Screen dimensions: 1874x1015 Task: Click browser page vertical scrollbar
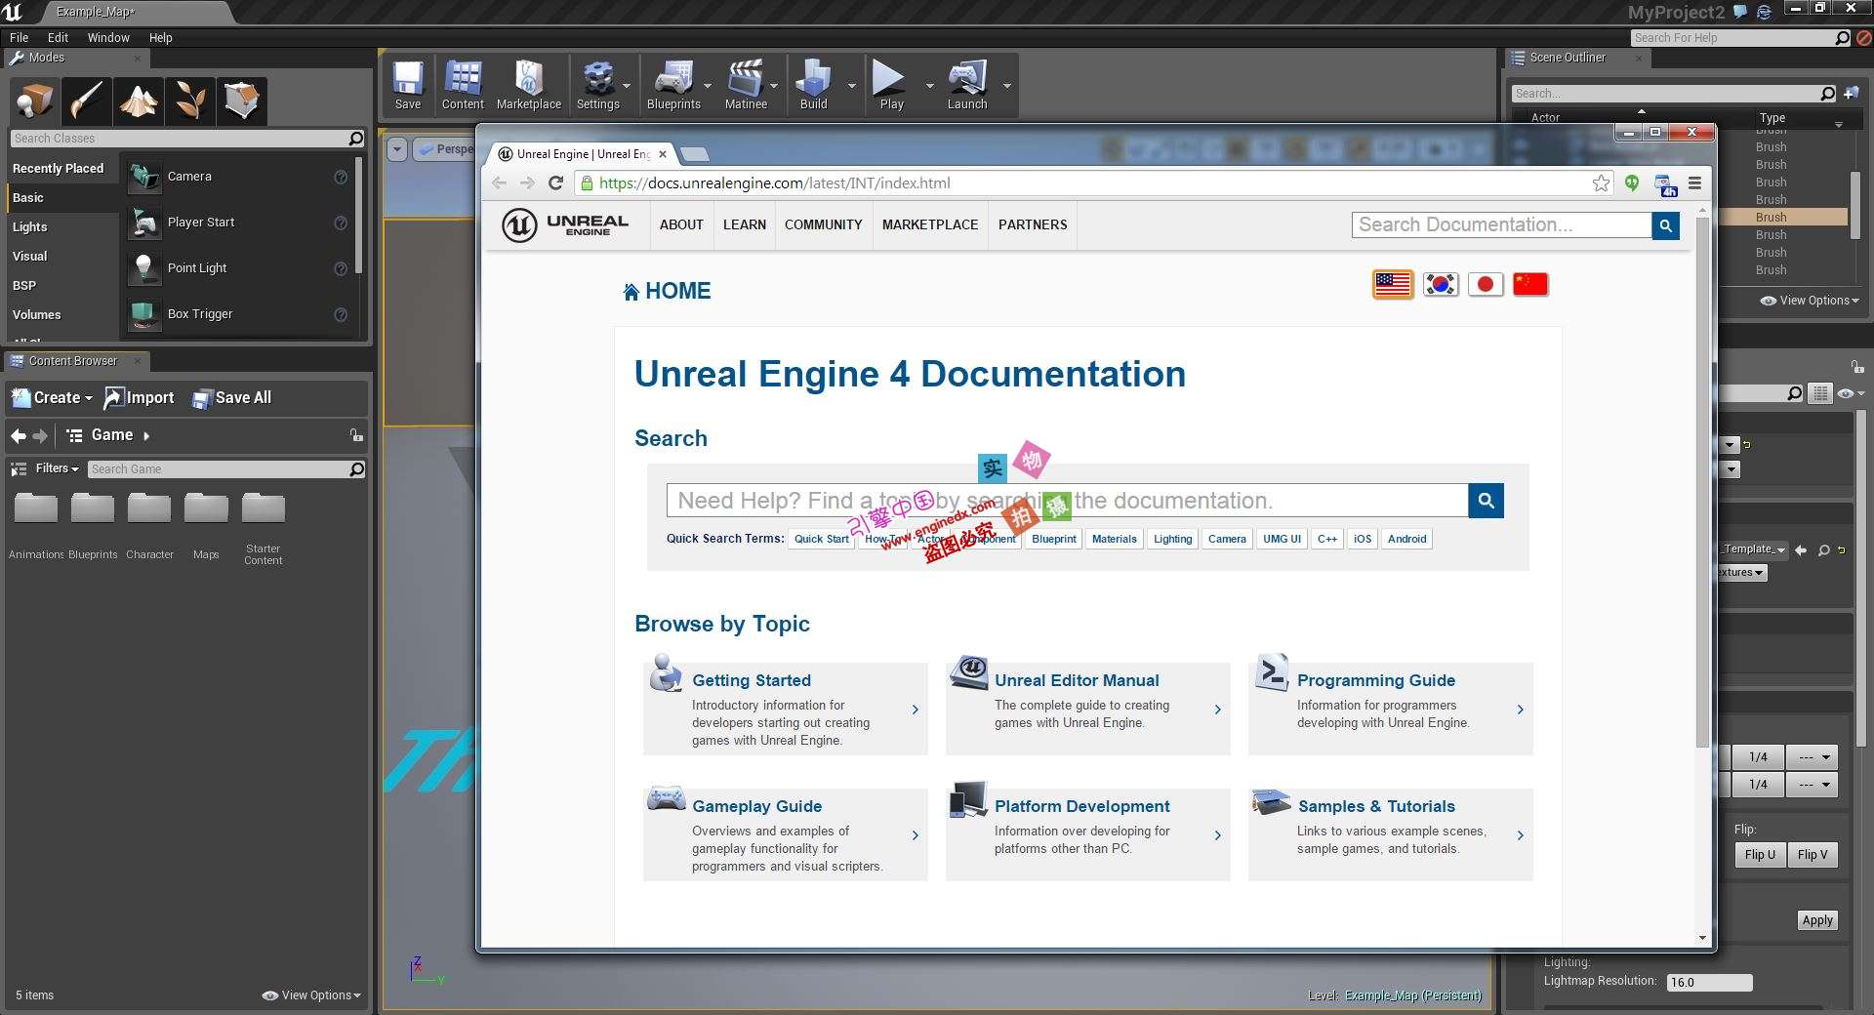(x=1702, y=483)
